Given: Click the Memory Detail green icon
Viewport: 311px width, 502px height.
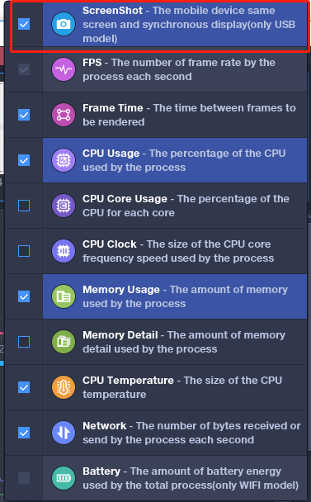Looking at the screenshot, I should point(64,342).
